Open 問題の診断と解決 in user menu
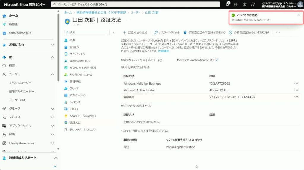Screen dimensions: 304x170 80,61
